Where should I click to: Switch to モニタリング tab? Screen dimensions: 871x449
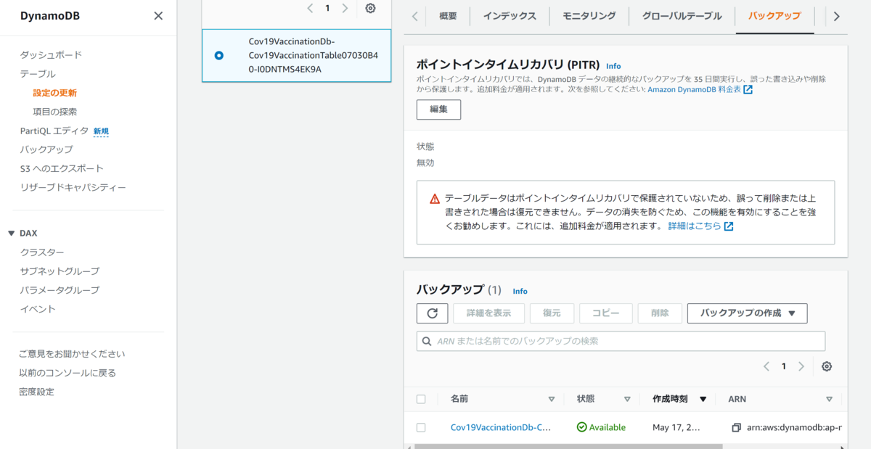591,16
